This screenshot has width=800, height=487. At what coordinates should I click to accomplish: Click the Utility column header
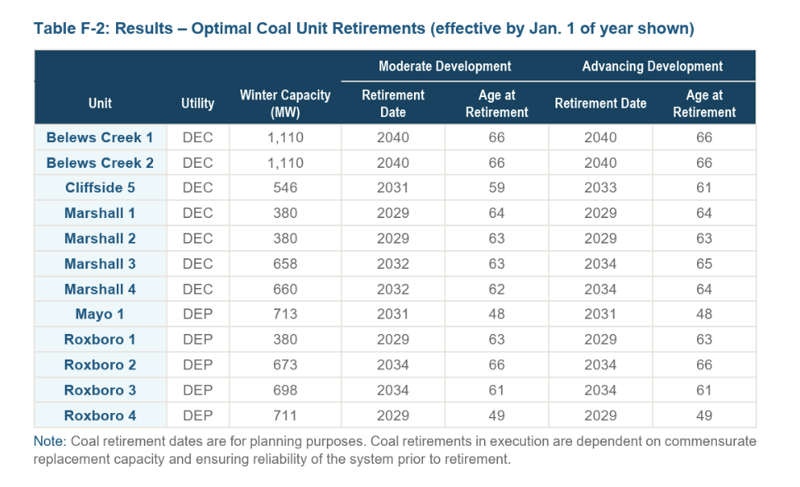pos(198,104)
